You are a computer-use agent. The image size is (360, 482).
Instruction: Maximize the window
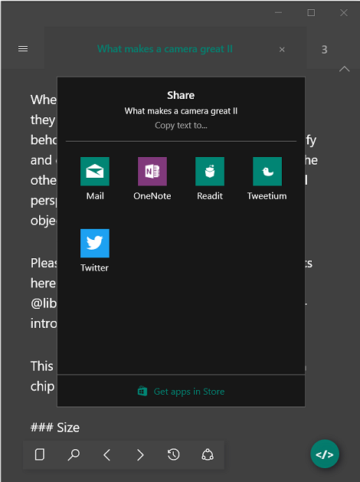coord(311,12)
